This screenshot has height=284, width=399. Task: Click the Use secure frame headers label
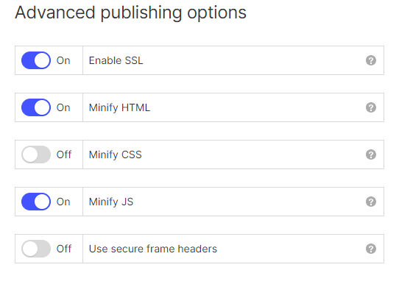pyautogui.click(x=153, y=249)
